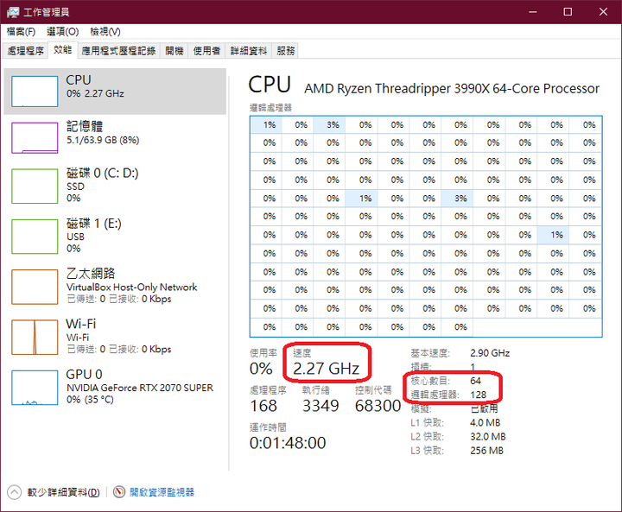Image resolution: width=622 pixels, height=512 pixels.
Task: Select the CPU 0% 2.27 GHz sidebar entry
Action: click(x=115, y=92)
